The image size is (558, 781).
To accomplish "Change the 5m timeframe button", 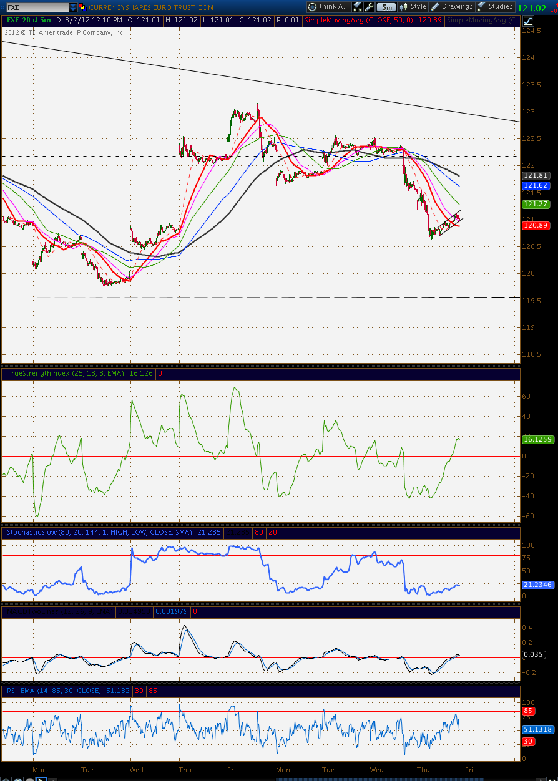I will click(386, 7).
